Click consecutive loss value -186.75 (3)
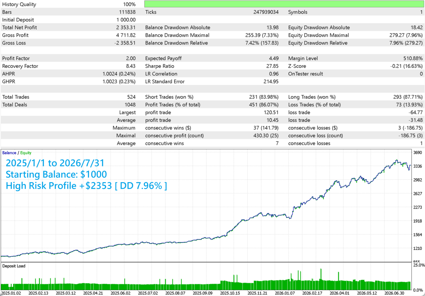This screenshot has width=425, height=296. 410,136
